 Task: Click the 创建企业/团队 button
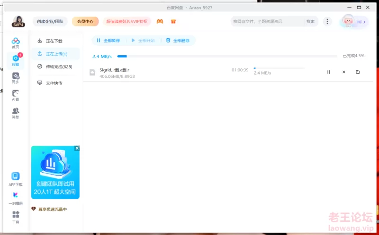point(50,21)
